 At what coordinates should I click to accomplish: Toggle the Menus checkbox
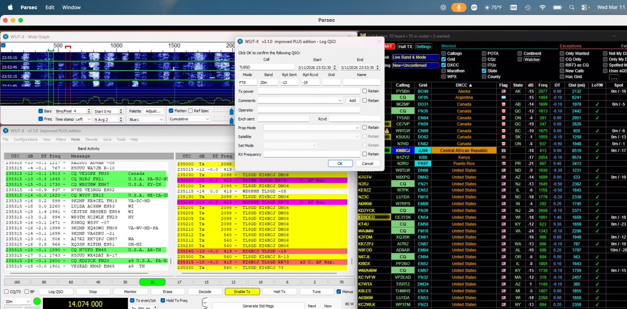pos(339,292)
